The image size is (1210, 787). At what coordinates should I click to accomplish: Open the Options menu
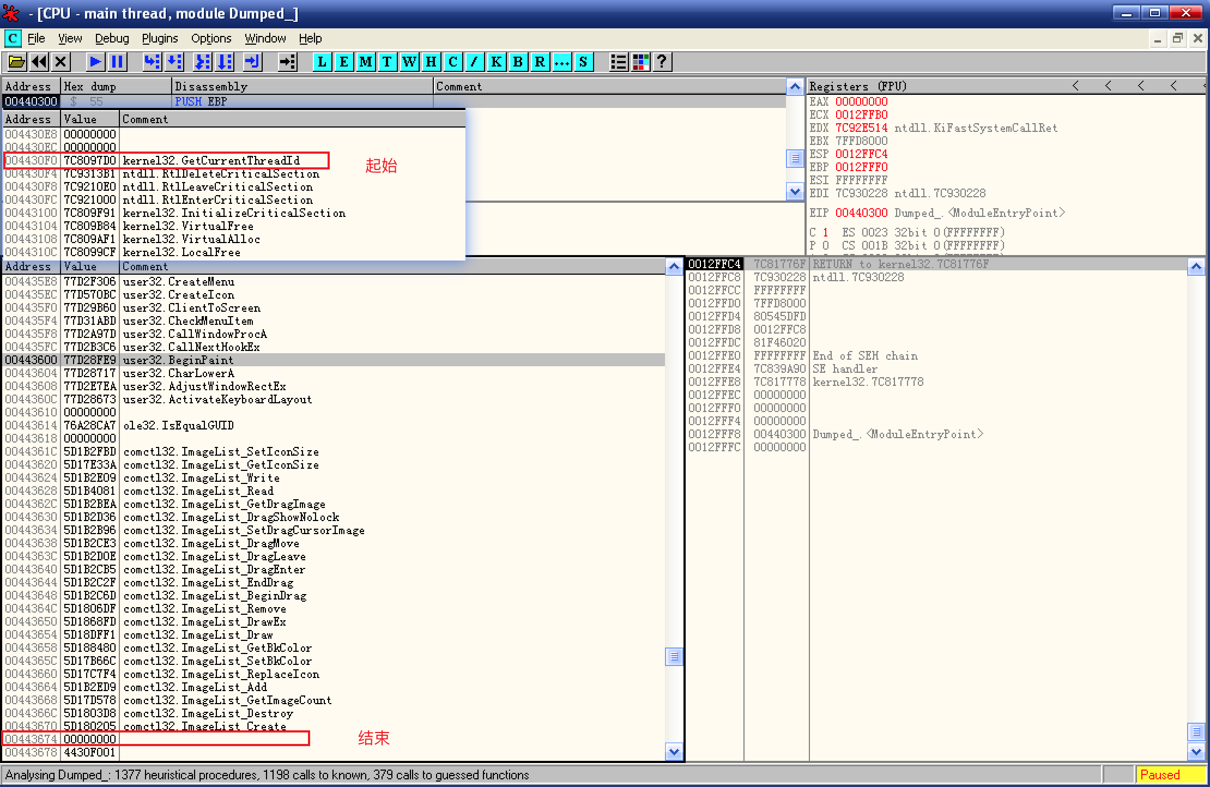click(211, 39)
